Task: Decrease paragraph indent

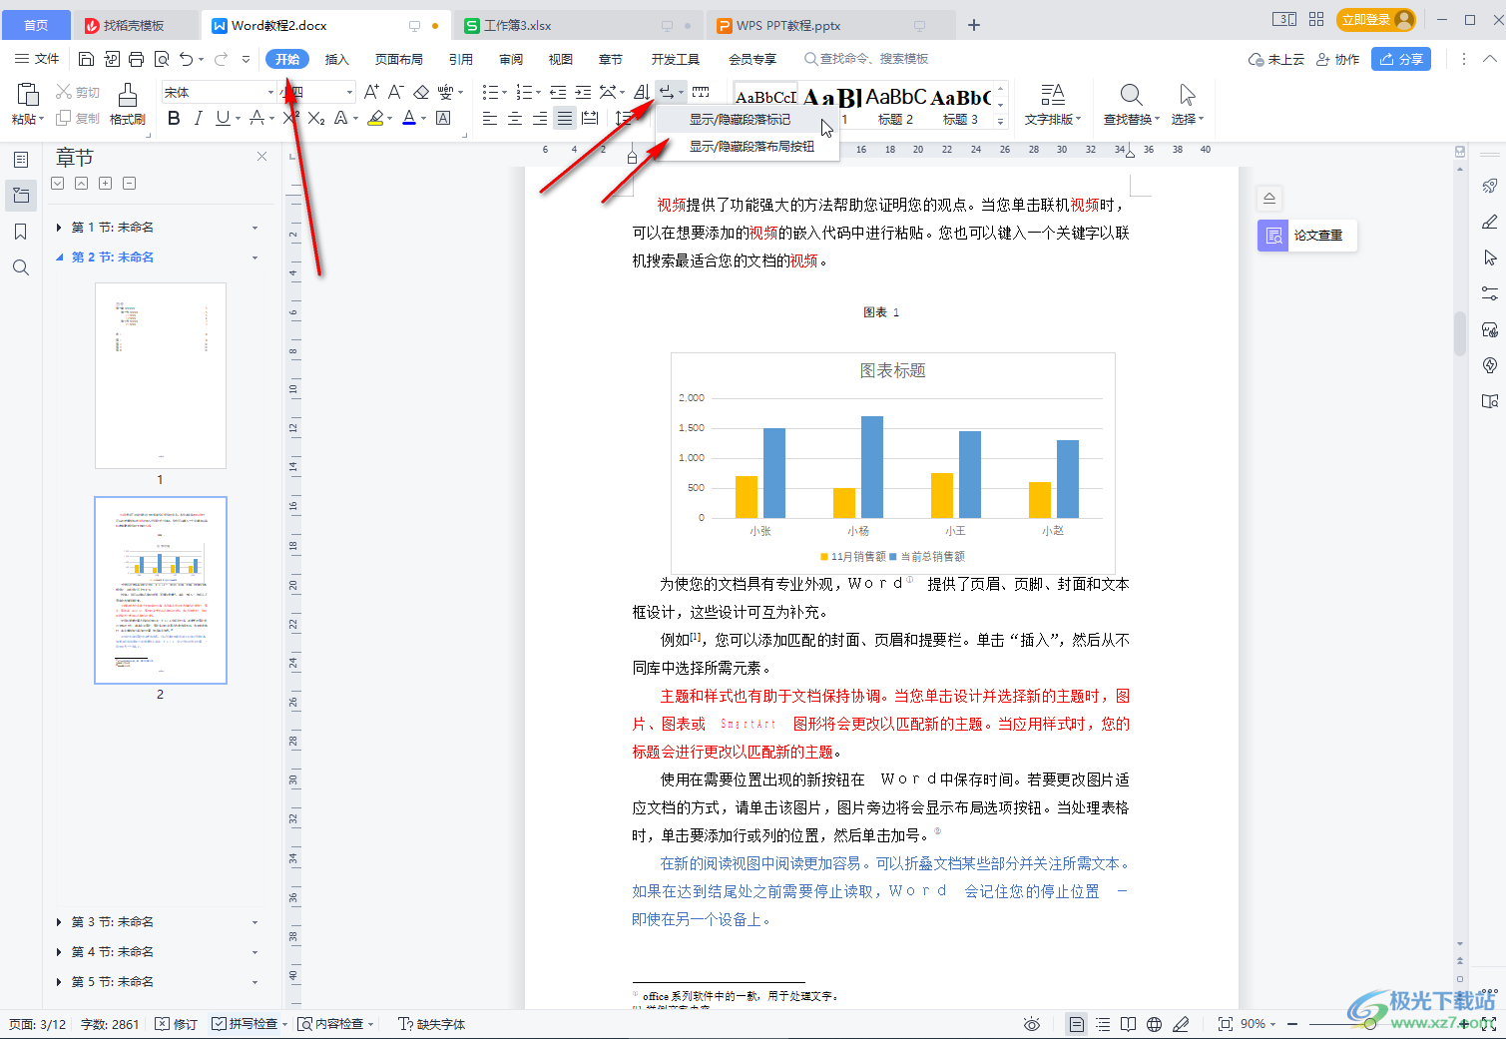Action: point(558,92)
